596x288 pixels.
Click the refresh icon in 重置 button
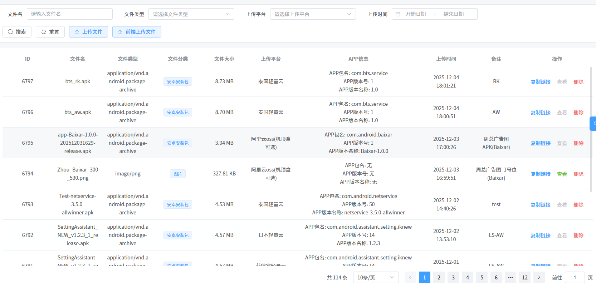click(44, 32)
